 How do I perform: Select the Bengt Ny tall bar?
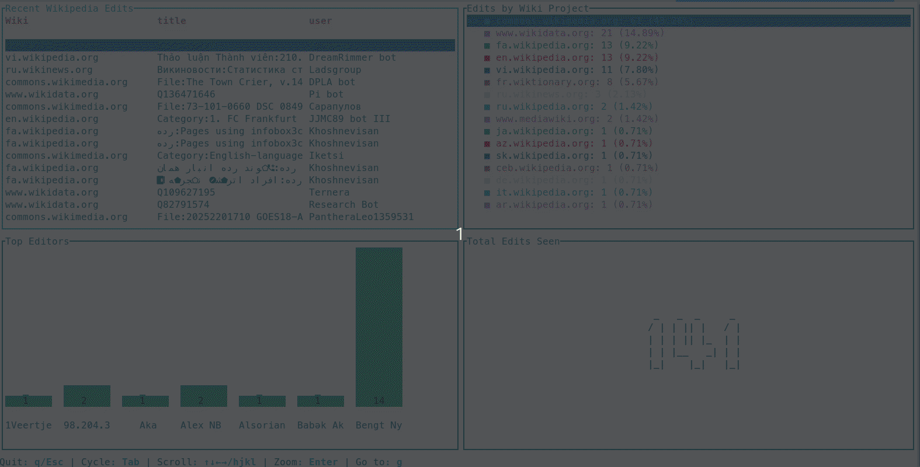pyautogui.click(x=379, y=327)
